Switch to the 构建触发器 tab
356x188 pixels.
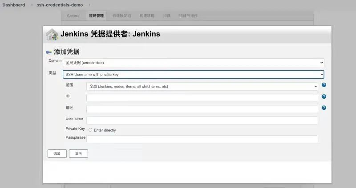coord(121,16)
